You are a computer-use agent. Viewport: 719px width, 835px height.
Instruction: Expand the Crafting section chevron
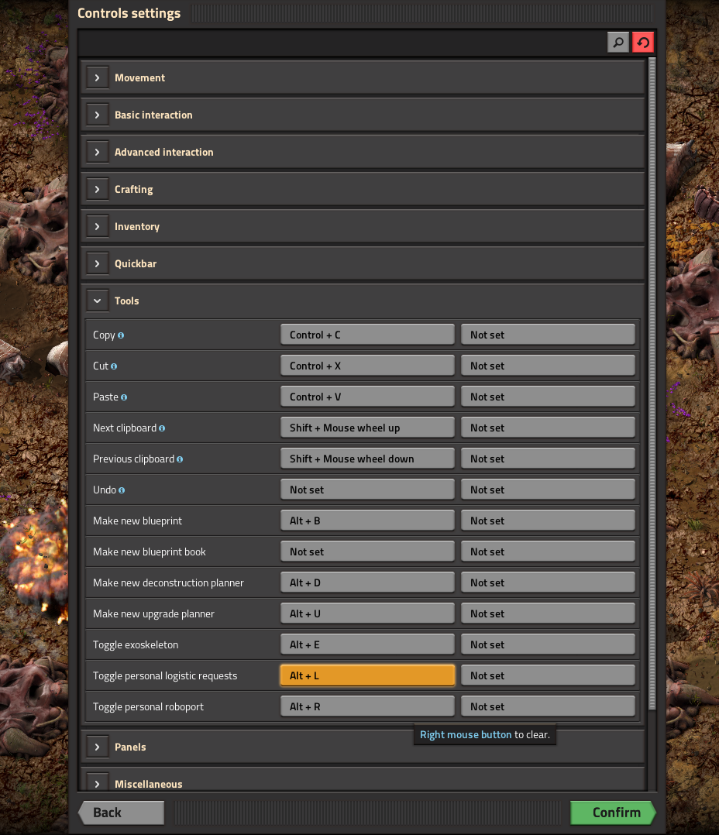point(97,189)
